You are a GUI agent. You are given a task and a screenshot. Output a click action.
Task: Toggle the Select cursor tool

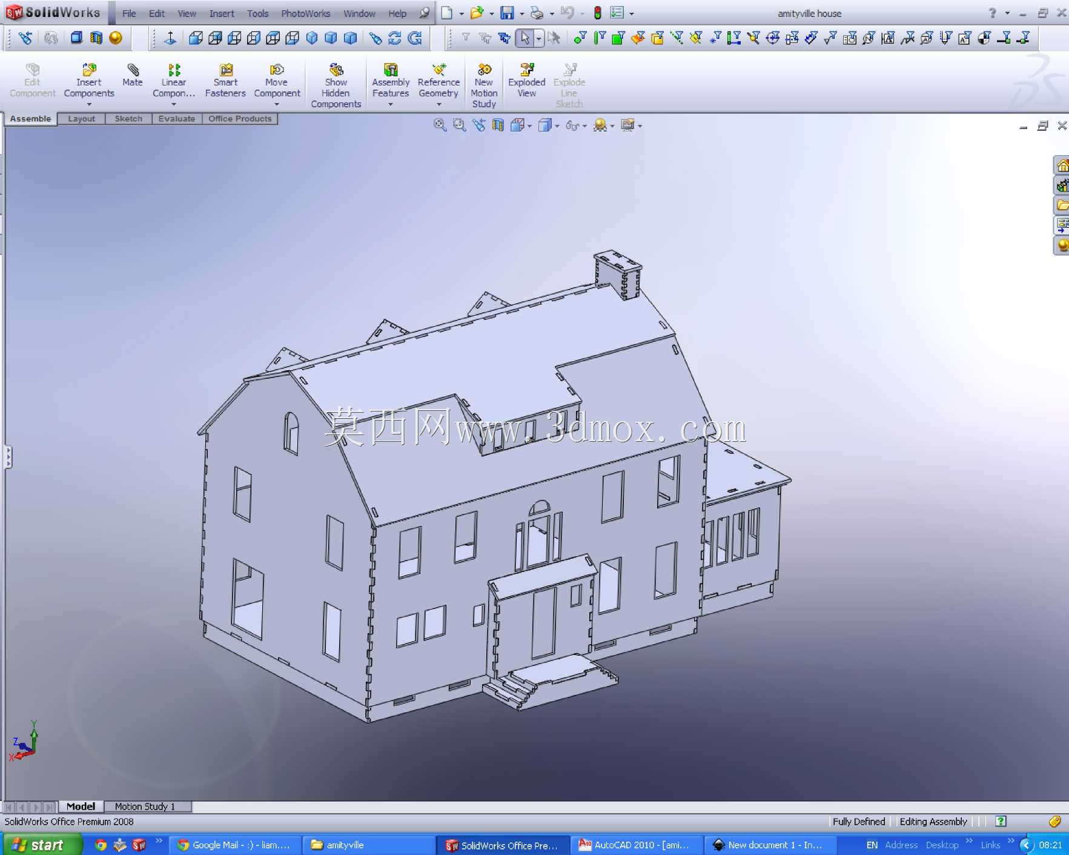525,38
